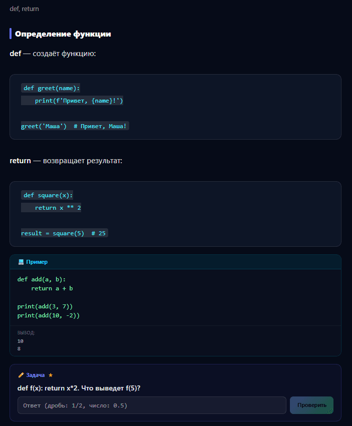The width and height of the screenshot is (352, 426).
Task: Click the greet('Маша') code line
Action: point(75,126)
